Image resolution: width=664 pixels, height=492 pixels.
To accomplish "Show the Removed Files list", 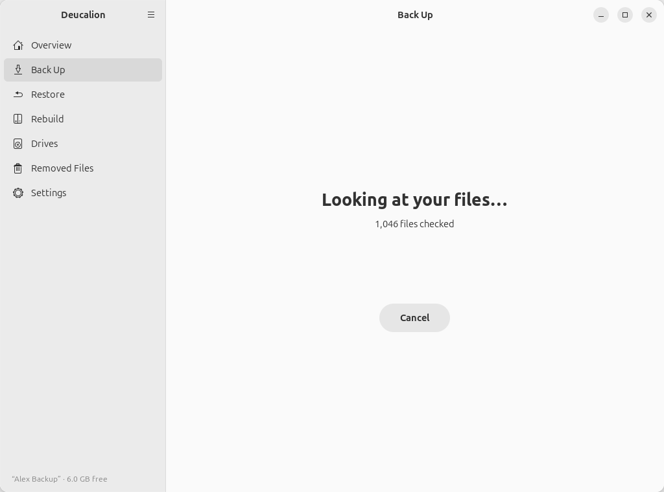I will click(83, 168).
